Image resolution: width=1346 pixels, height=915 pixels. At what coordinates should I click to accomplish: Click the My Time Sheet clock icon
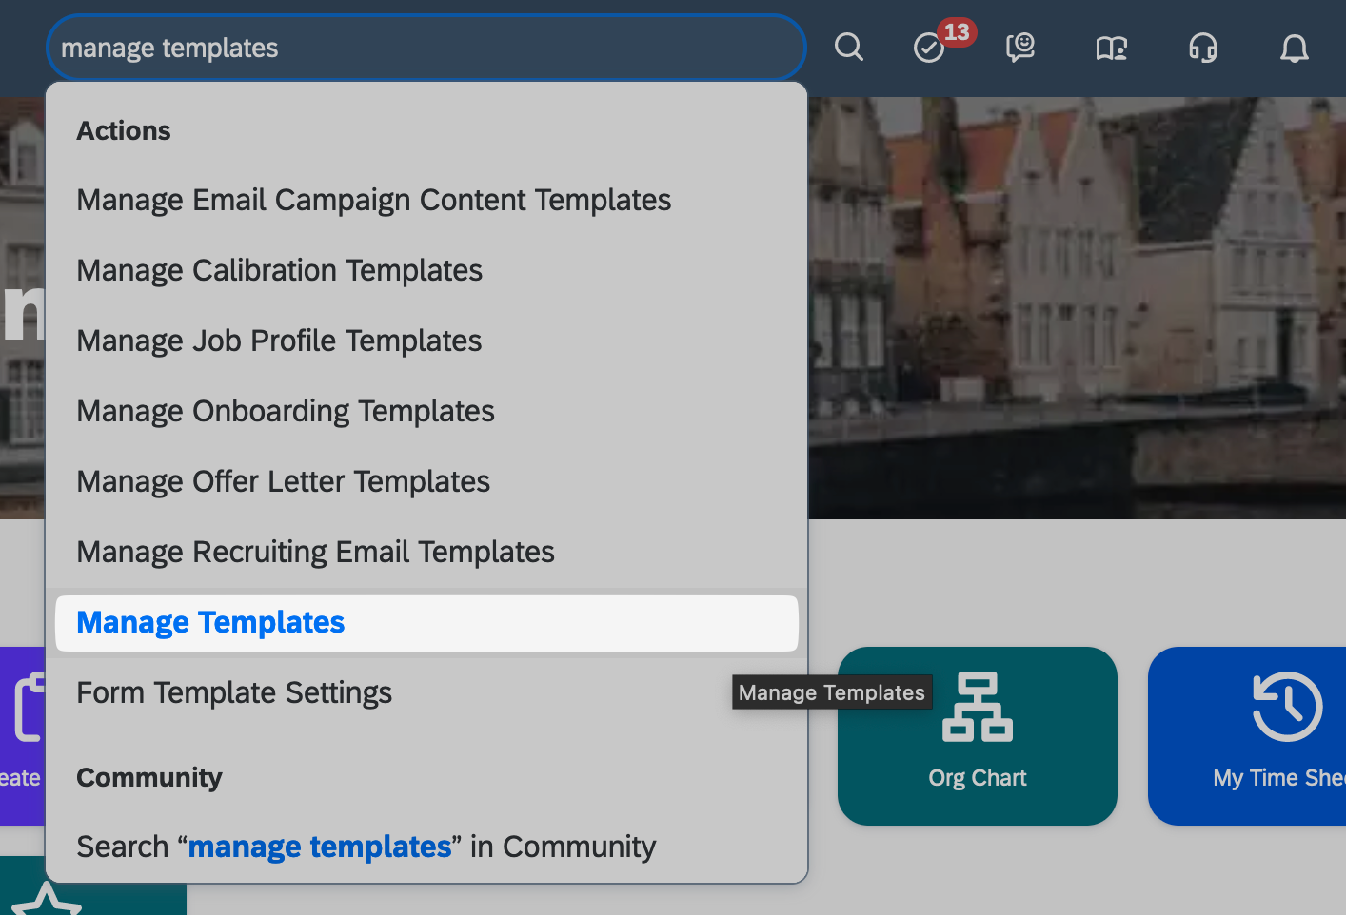tap(1286, 707)
